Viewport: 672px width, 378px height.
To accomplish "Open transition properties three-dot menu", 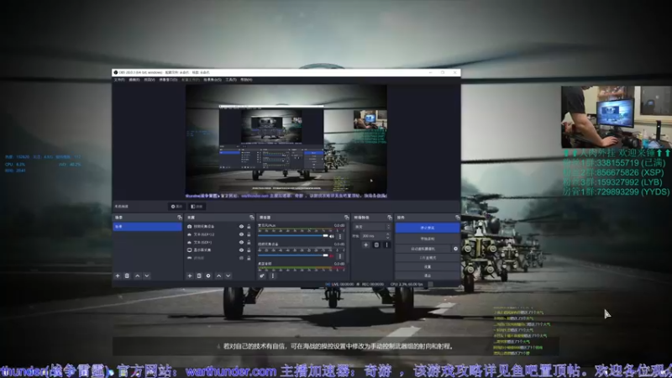I will point(386,245).
